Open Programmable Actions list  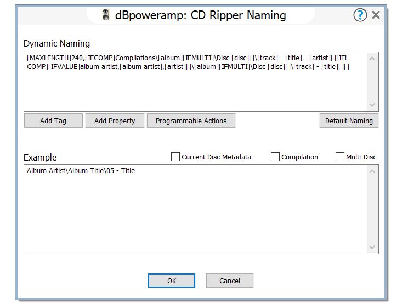[x=191, y=121]
